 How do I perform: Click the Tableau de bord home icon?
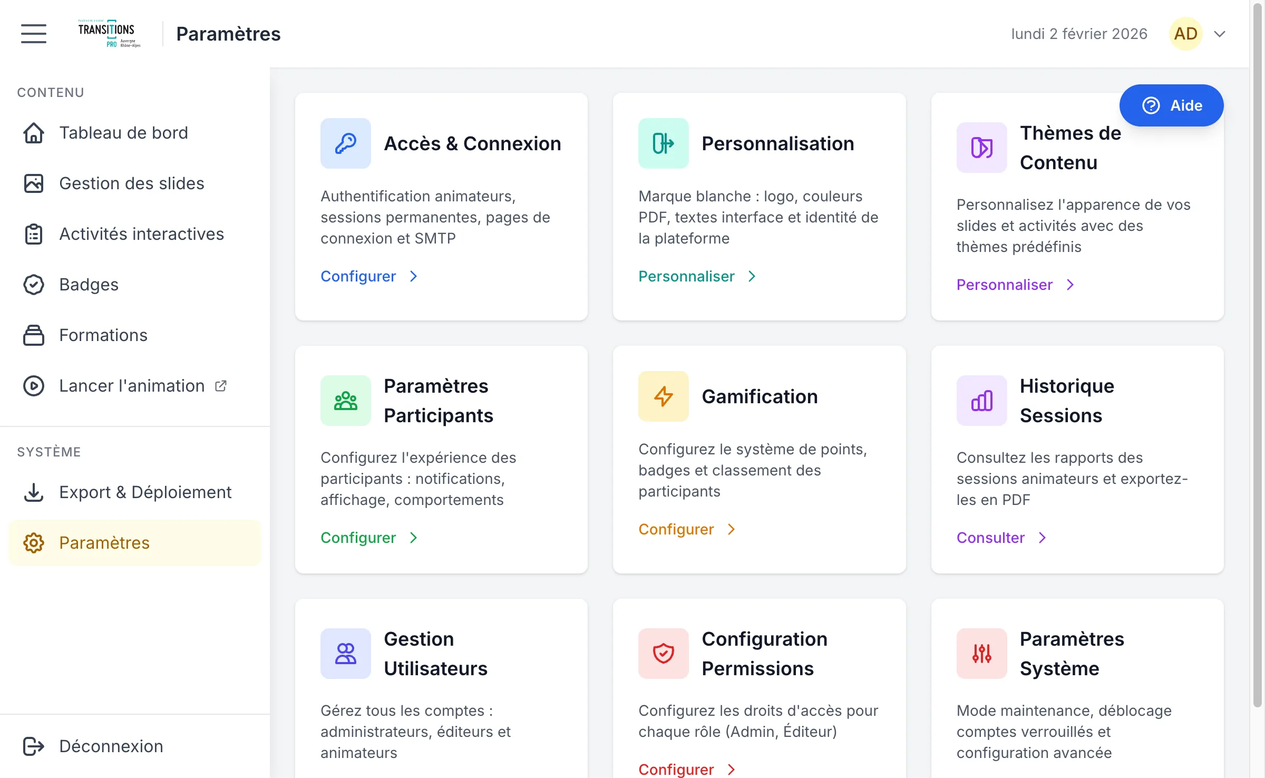click(34, 133)
